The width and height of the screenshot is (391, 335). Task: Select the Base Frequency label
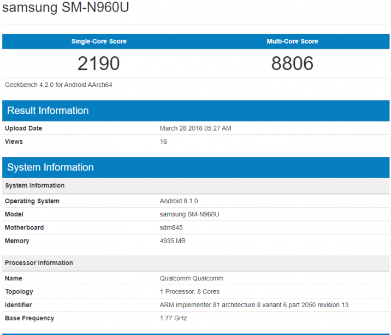[29, 318]
